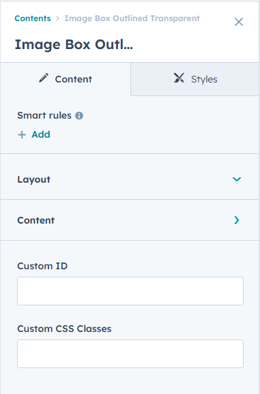This screenshot has width=260, height=394.
Task: Select the Content tab
Action: (66, 79)
